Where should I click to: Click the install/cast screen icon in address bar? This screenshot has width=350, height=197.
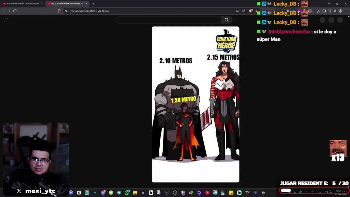(x=238, y=11)
